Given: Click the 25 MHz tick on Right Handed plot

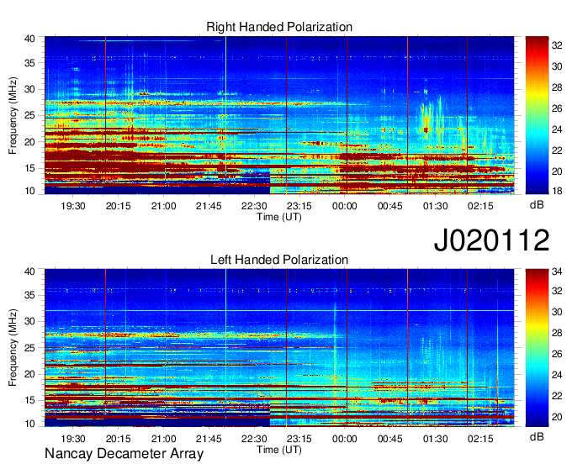Looking at the screenshot, I should tap(29, 115).
